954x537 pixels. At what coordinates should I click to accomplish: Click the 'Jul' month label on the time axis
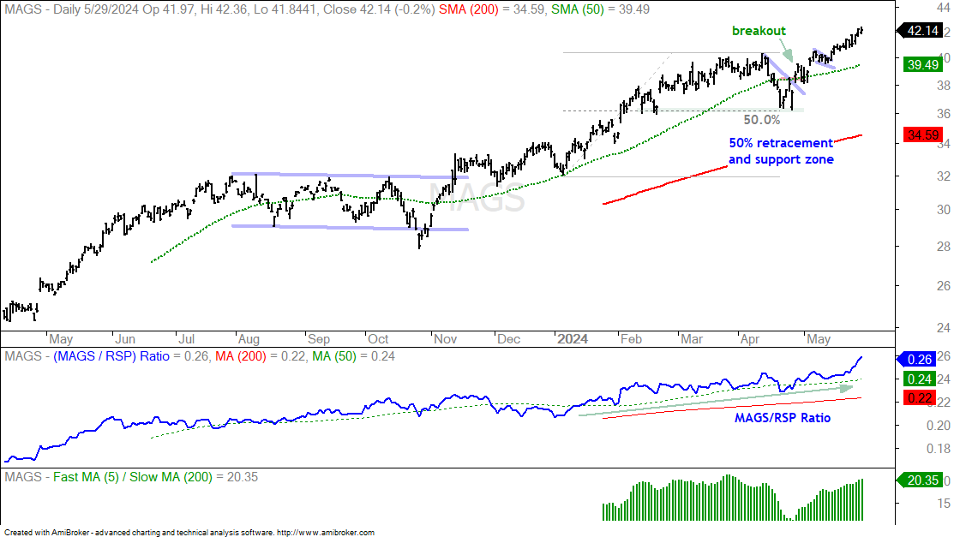point(186,339)
